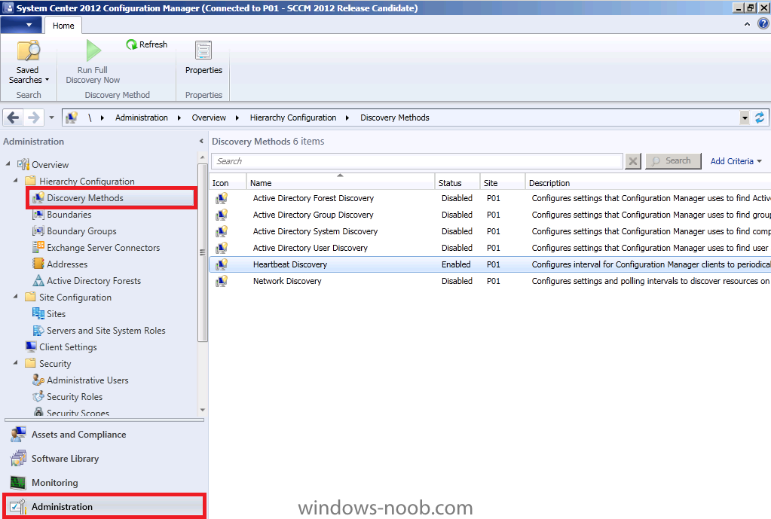This screenshot has width=771, height=519.
Task: Refresh the discovery methods list
Action: coord(146,44)
